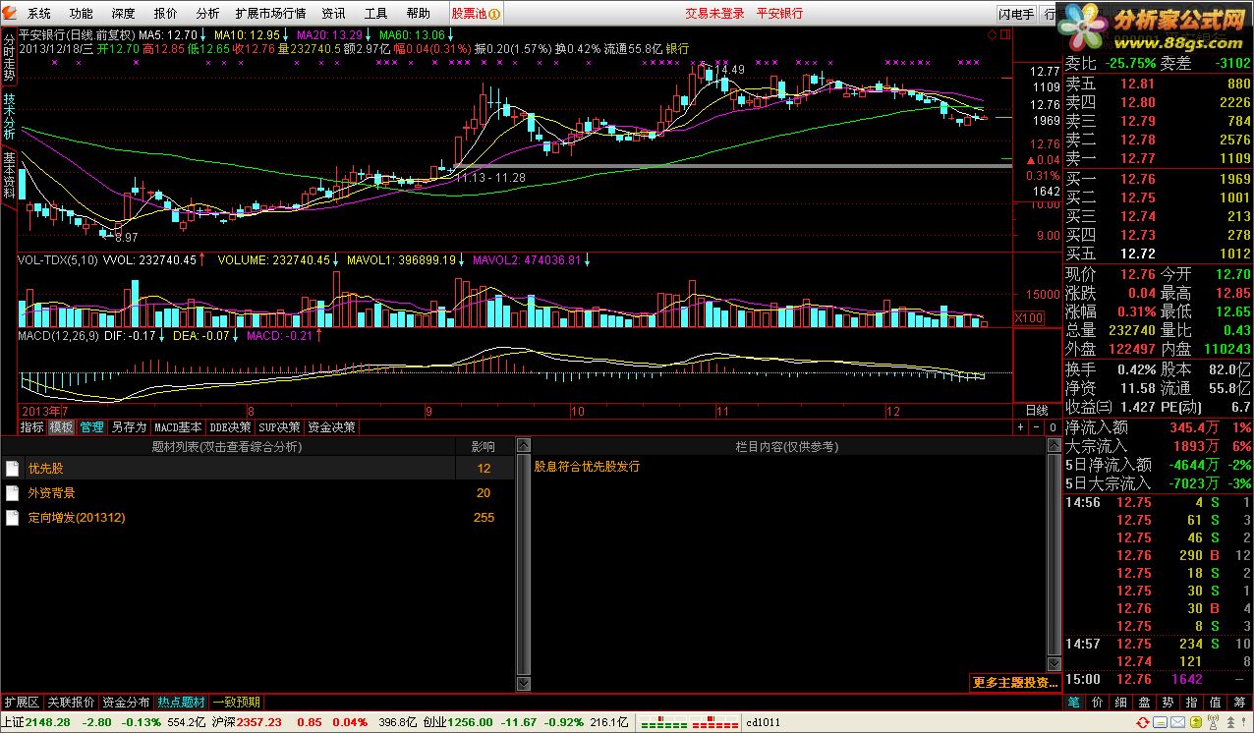Switch to the 热点题材 bottom tab
Image resolution: width=1254 pixels, height=733 pixels.
[182, 703]
